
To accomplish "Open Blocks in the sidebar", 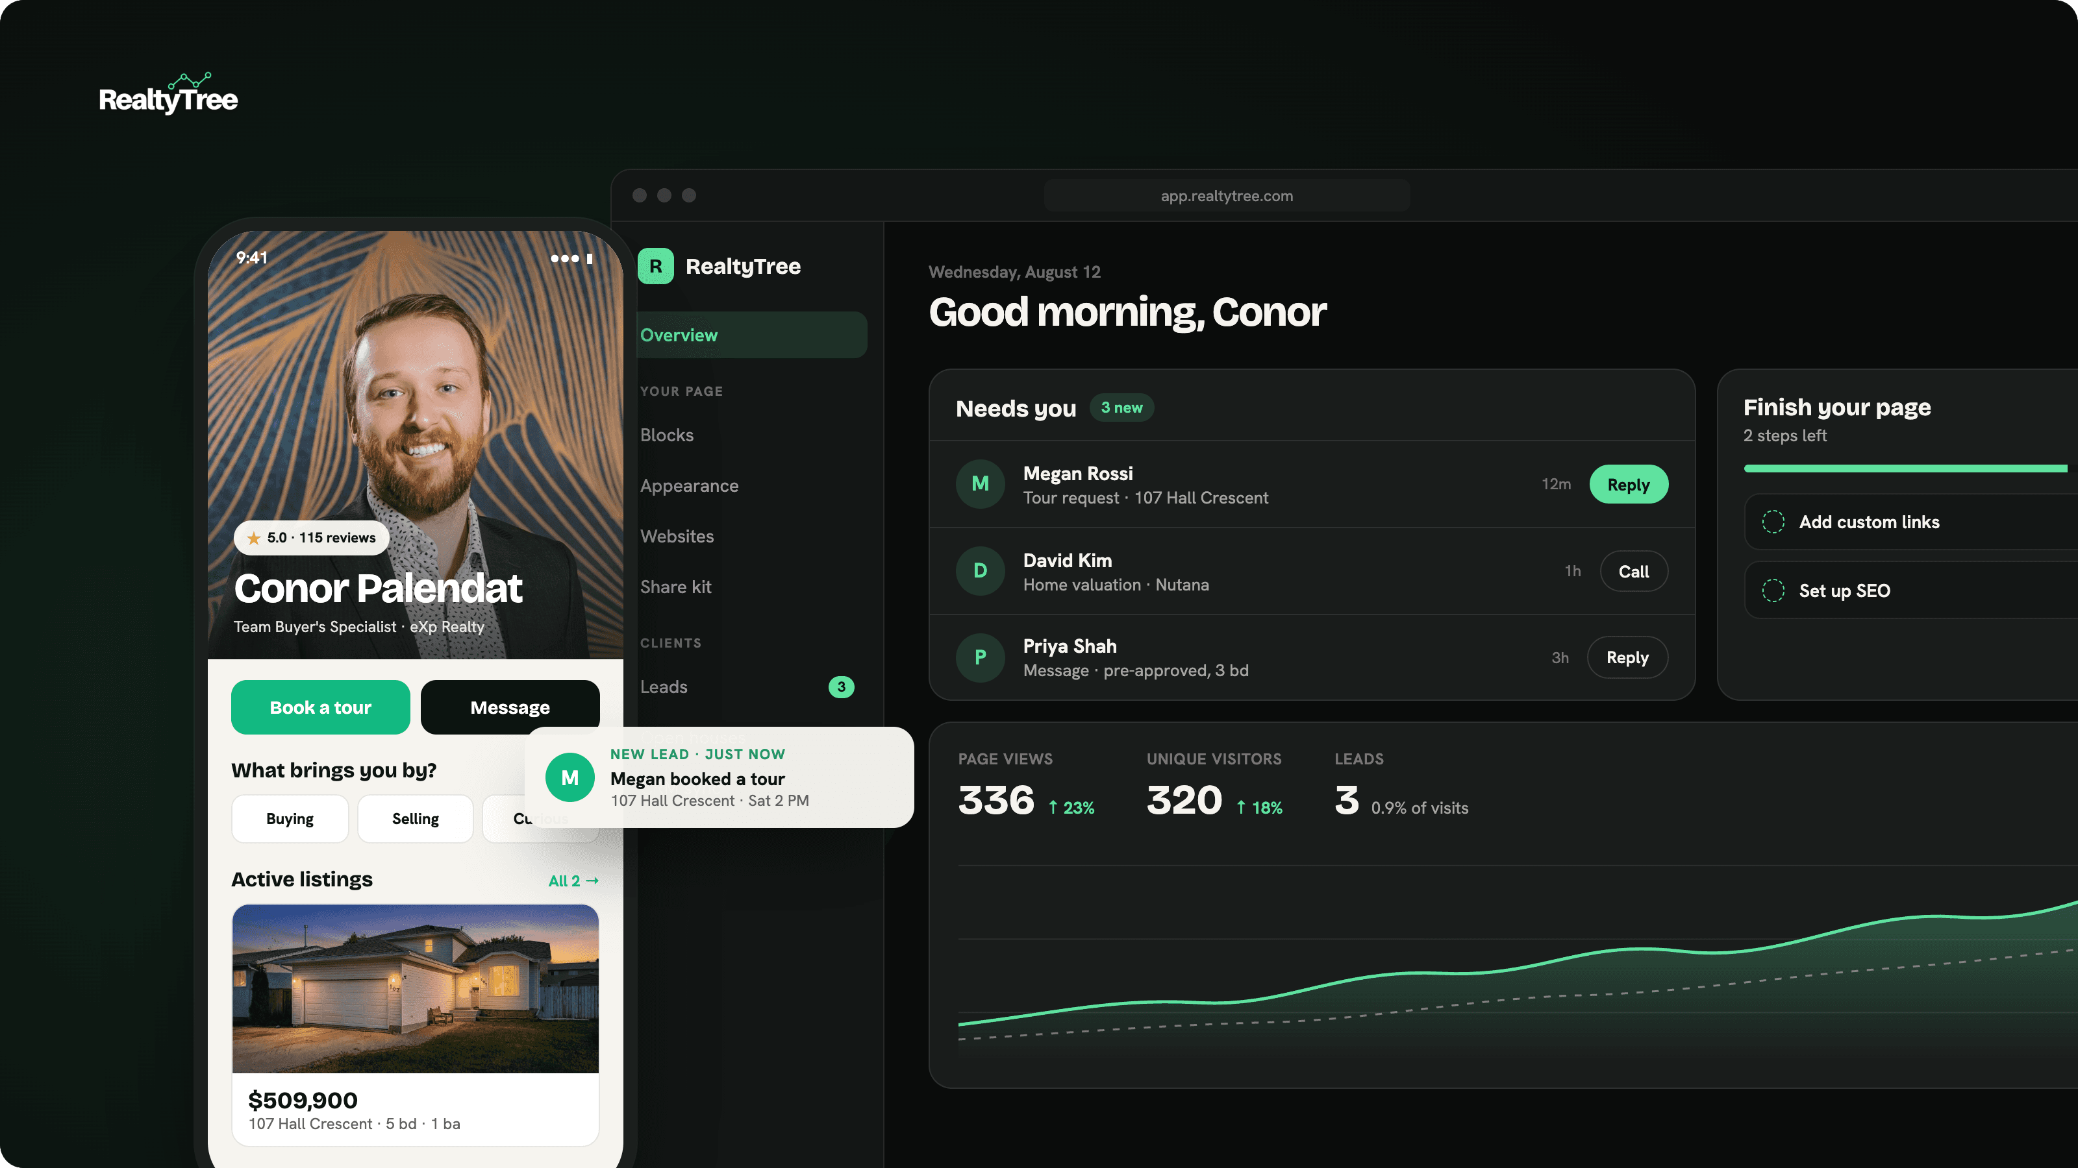I will click(666, 435).
